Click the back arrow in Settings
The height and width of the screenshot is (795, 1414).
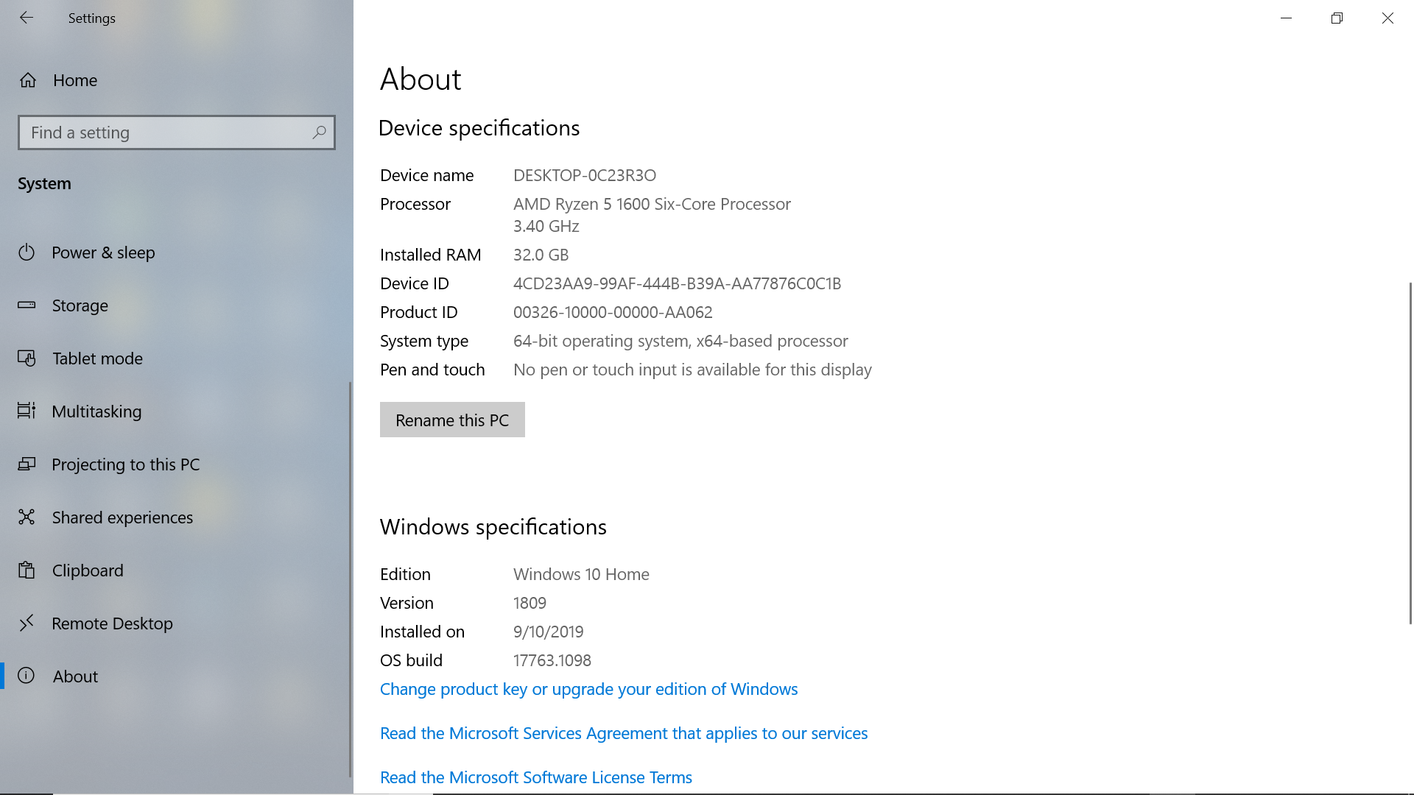(27, 18)
